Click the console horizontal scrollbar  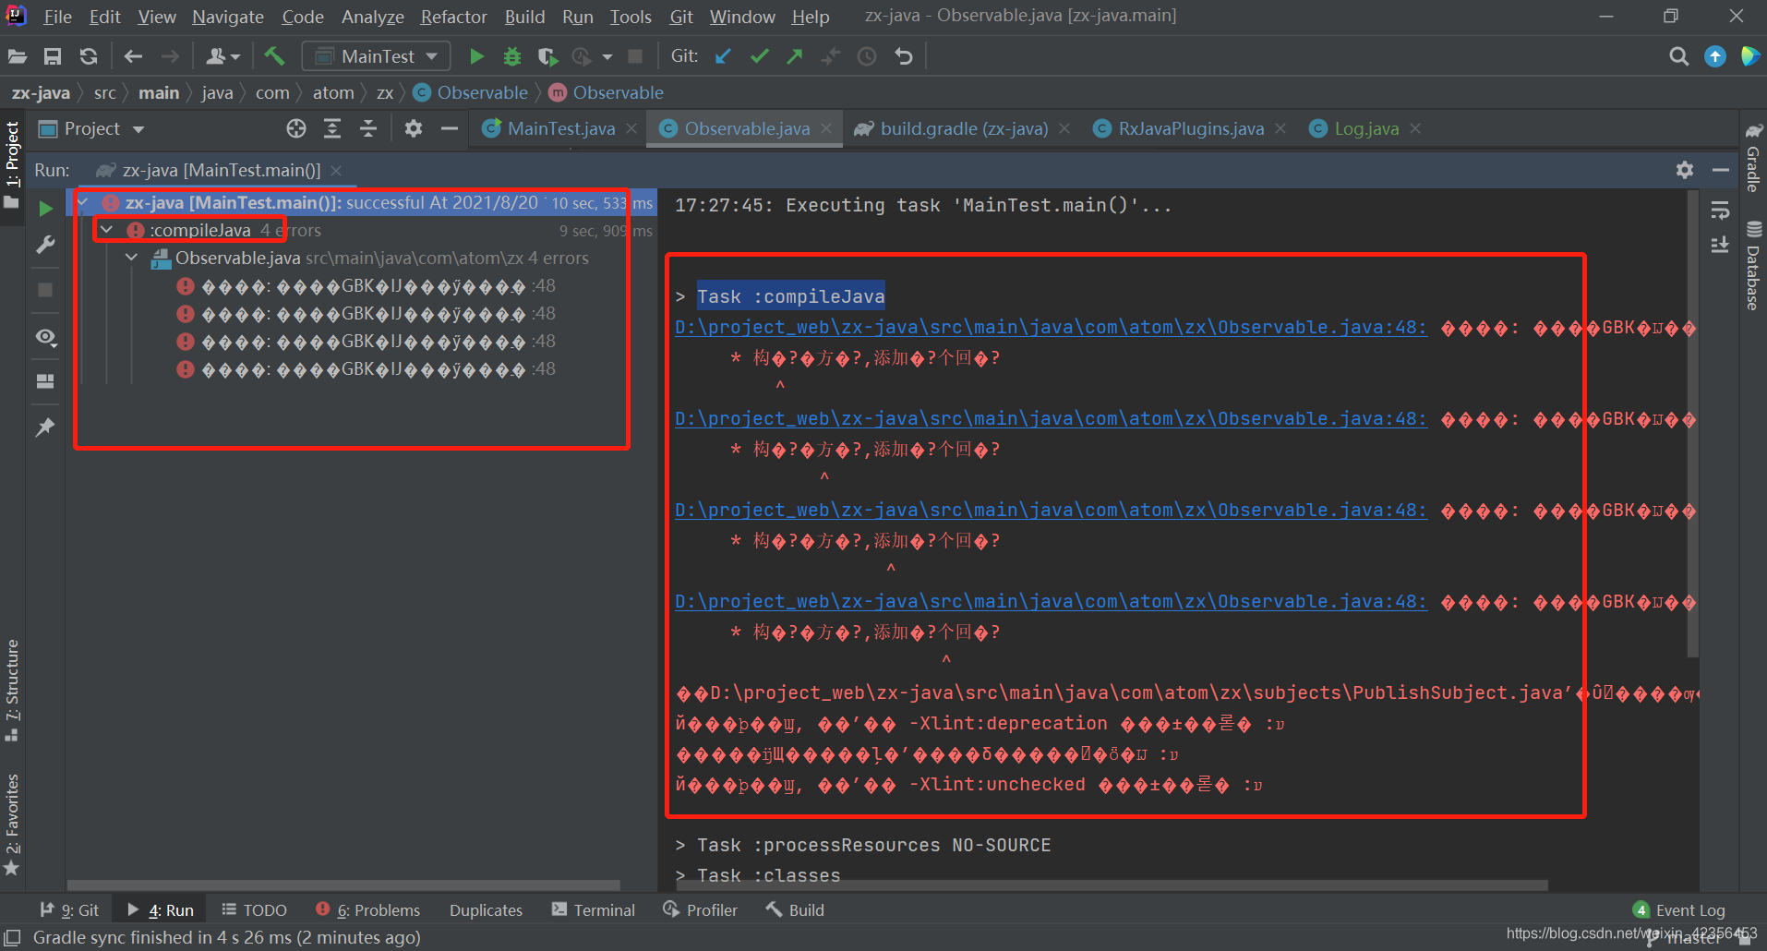[1111, 885]
